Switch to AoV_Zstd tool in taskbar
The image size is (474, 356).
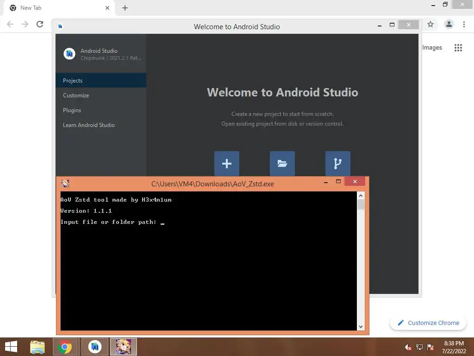coord(124,347)
